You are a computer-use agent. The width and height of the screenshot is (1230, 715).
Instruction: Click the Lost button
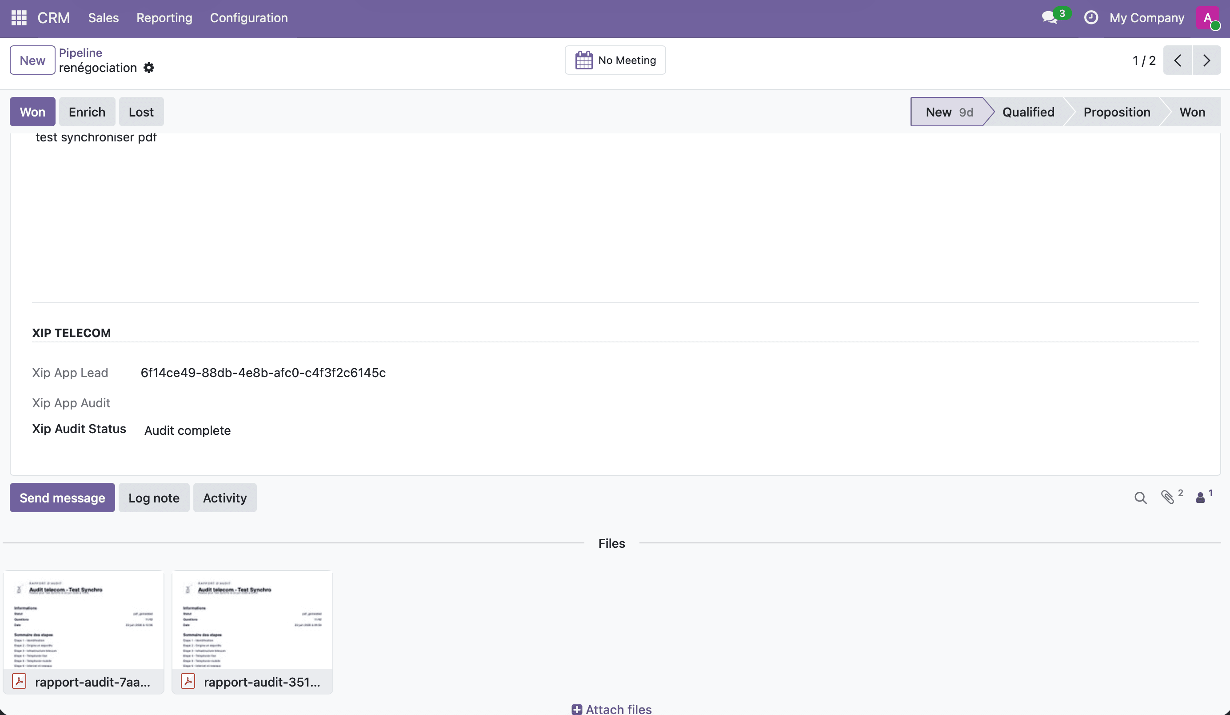[x=141, y=112]
